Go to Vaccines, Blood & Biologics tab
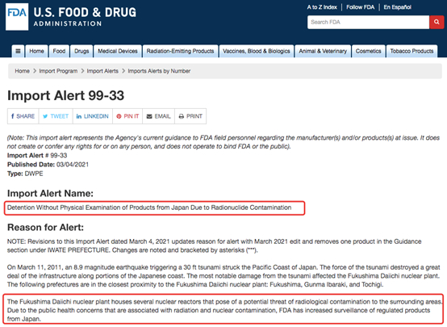Screen dimensions: 447x327 [257, 52]
